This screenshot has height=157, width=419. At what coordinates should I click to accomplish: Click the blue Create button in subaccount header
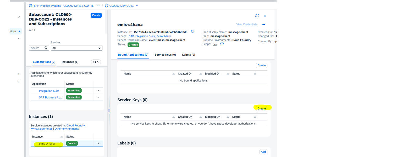pos(96,15)
